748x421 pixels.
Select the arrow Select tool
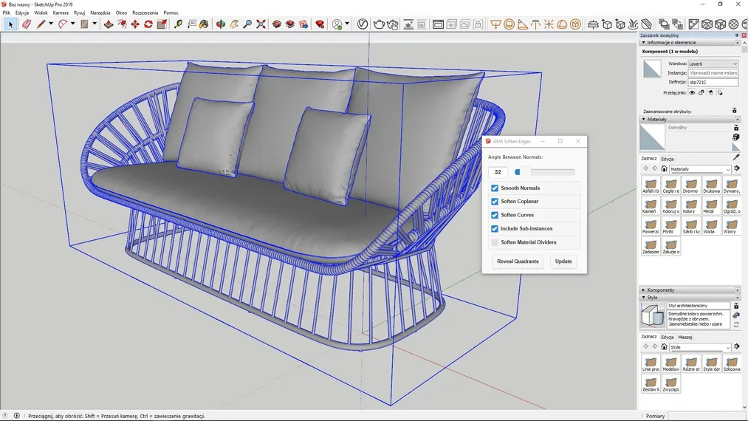(x=10, y=24)
